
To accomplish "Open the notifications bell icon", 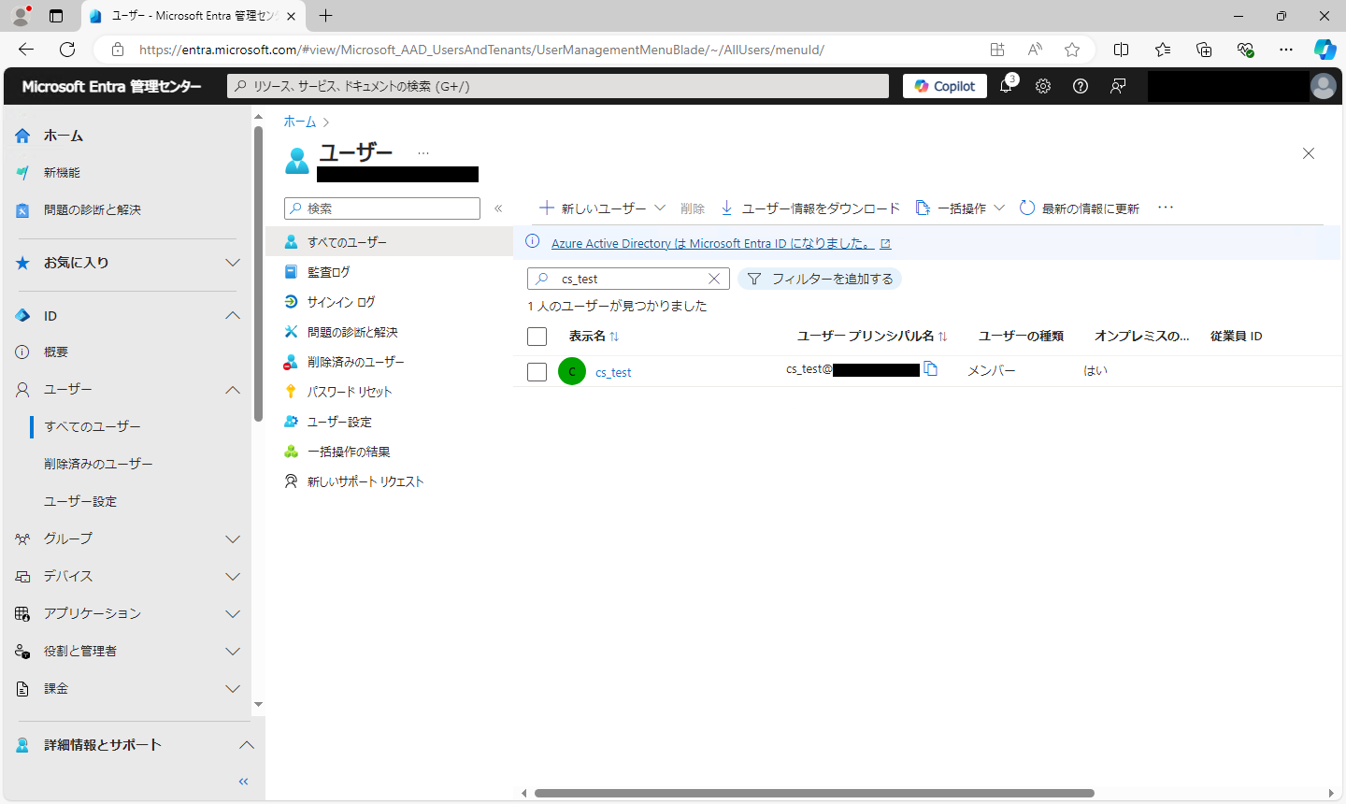I will click(x=1006, y=86).
